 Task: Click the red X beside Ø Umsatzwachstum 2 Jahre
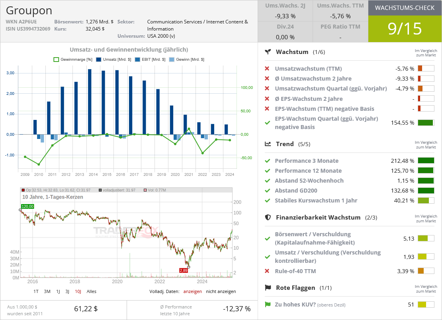pyautogui.click(x=267, y=79)
